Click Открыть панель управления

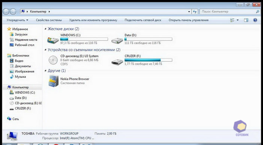pos(189,20)
